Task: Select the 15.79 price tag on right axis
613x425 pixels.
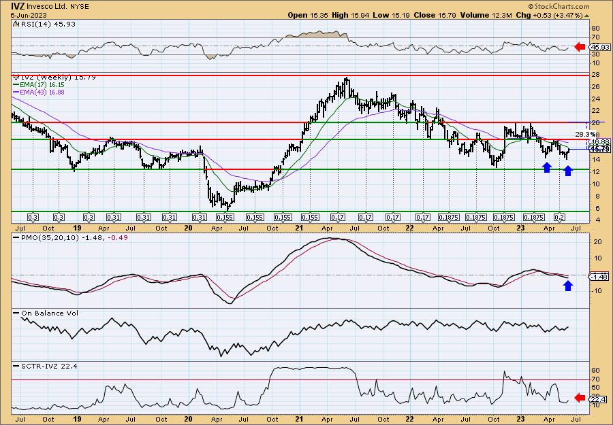Action: point(599,149)
